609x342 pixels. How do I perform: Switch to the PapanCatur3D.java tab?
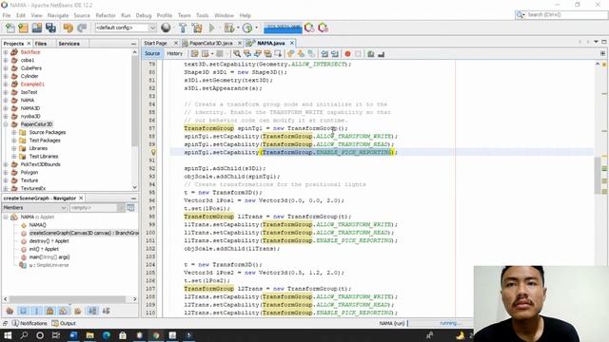tap(210, 43)
